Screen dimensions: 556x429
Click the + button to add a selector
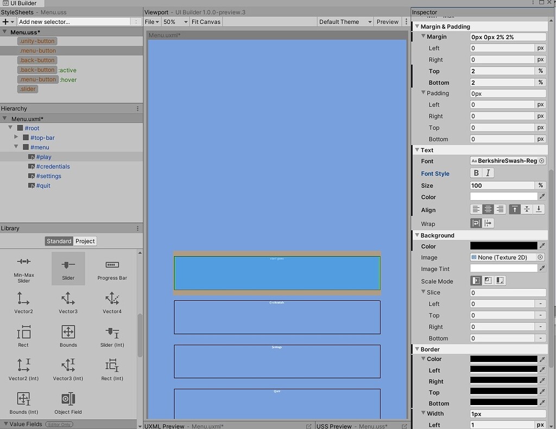[4, 21]
